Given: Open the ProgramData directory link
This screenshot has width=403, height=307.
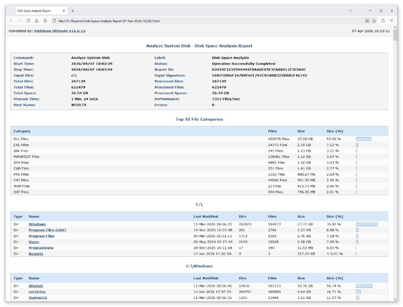Looking at the screenshot, I should [x=41, y=248].
